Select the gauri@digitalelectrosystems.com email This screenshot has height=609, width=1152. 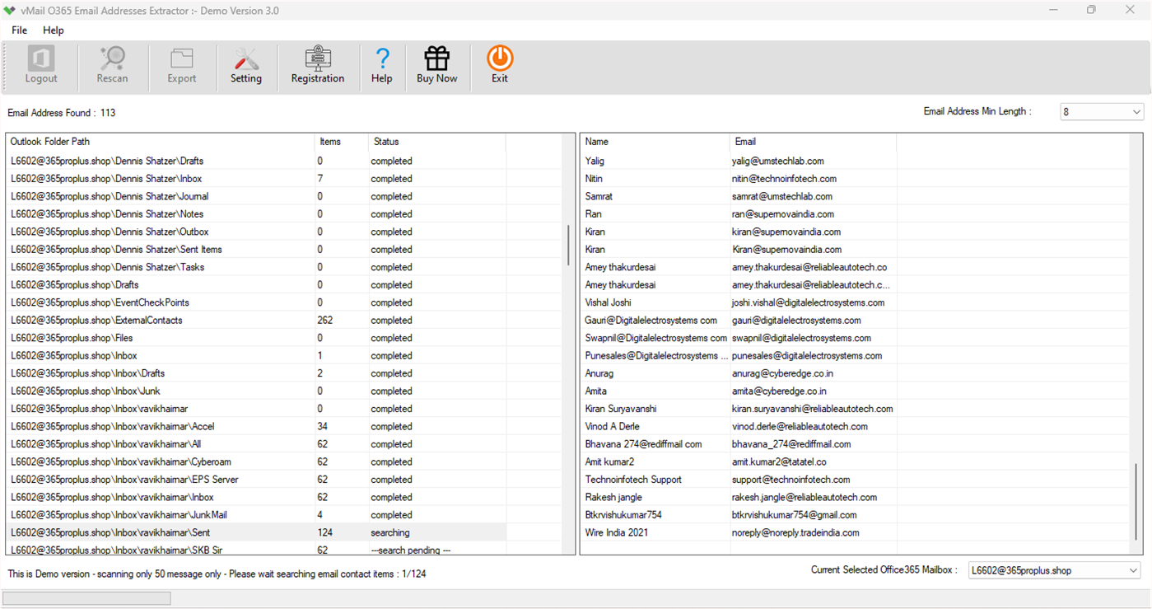[796, 321]
